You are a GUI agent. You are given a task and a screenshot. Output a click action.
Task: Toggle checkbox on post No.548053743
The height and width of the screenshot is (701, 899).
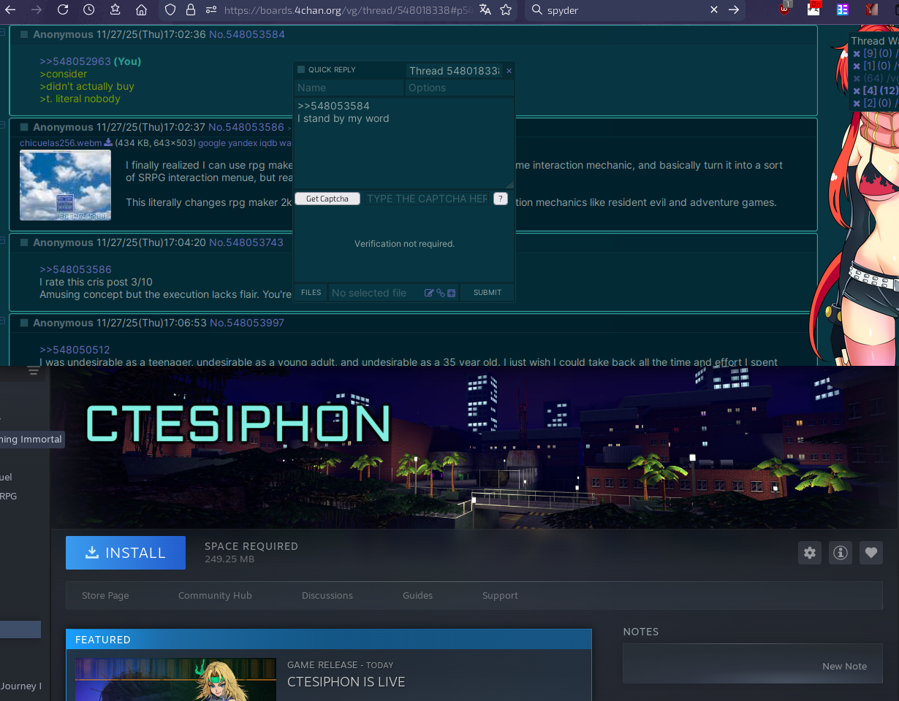(x=24, y=242)
